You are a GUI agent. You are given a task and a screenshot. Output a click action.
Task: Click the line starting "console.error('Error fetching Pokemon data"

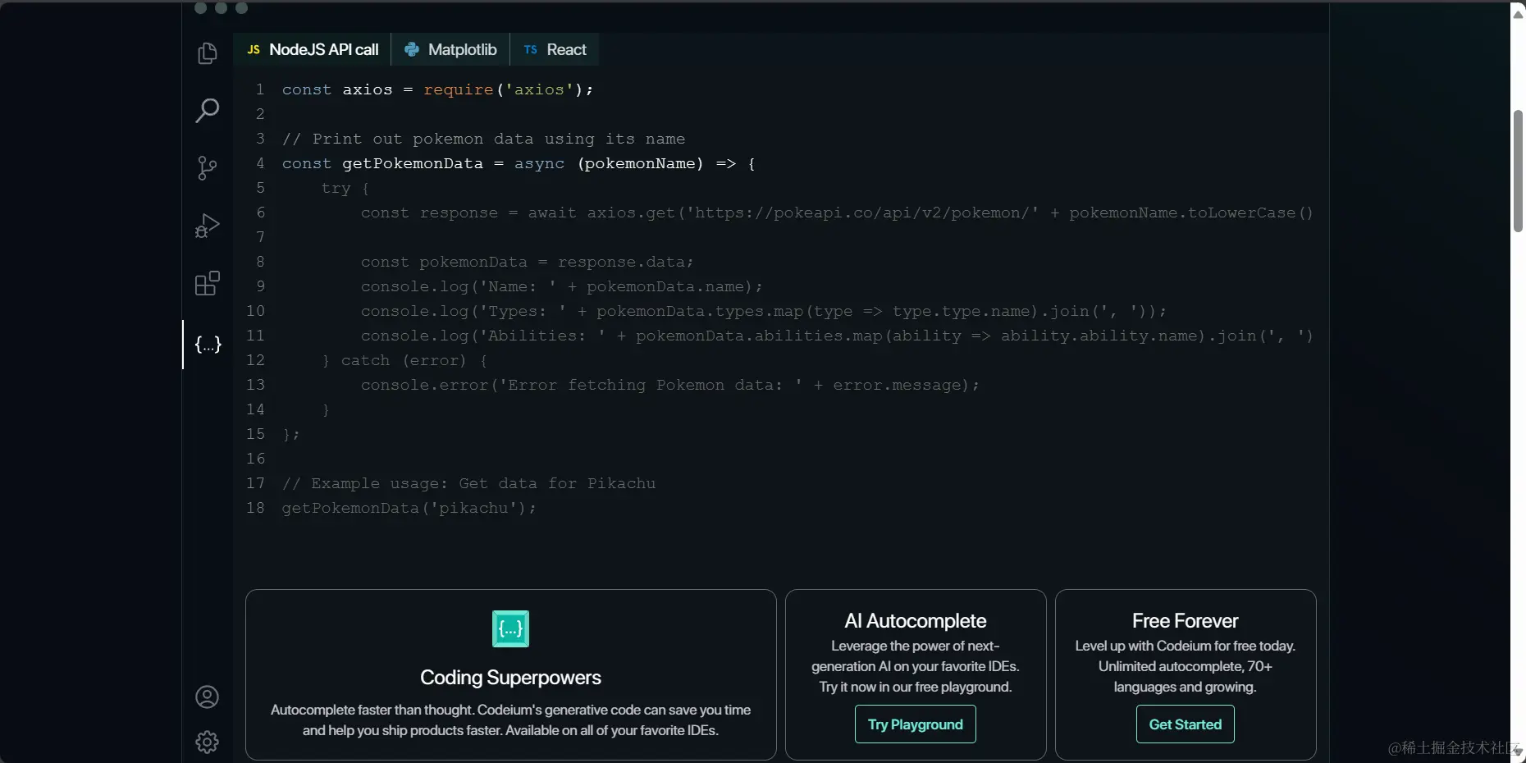click(669, 385)
